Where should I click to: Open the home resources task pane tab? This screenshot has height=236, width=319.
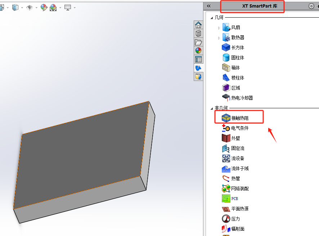click(x=198, y=25)
